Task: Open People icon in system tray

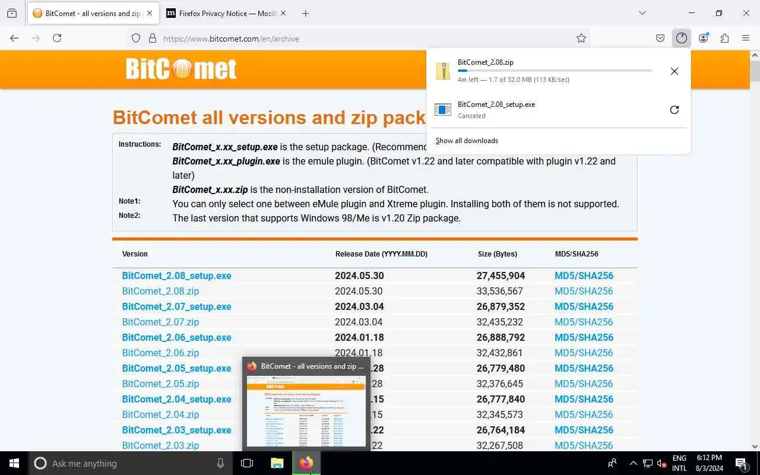Action: (612, 463)
